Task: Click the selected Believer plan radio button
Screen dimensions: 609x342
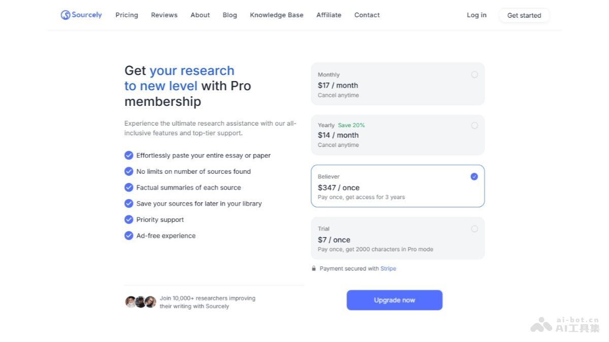Action: 474,177
